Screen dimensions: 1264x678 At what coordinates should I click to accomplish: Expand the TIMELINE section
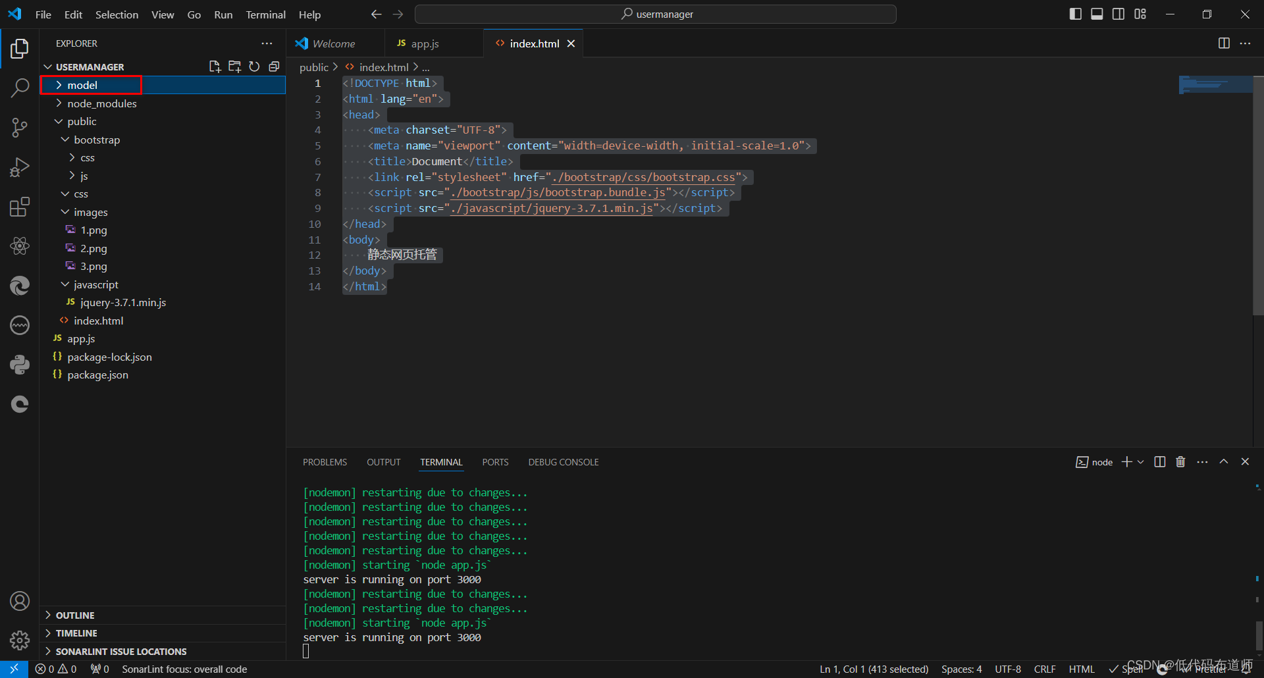click(163, 633)
